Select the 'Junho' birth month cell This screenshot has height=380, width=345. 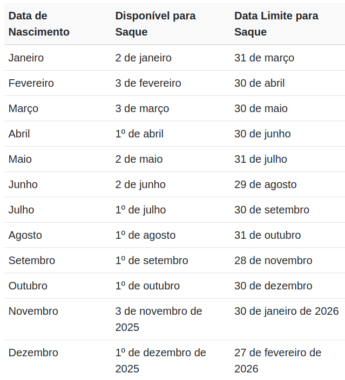(x=23, y=184)
